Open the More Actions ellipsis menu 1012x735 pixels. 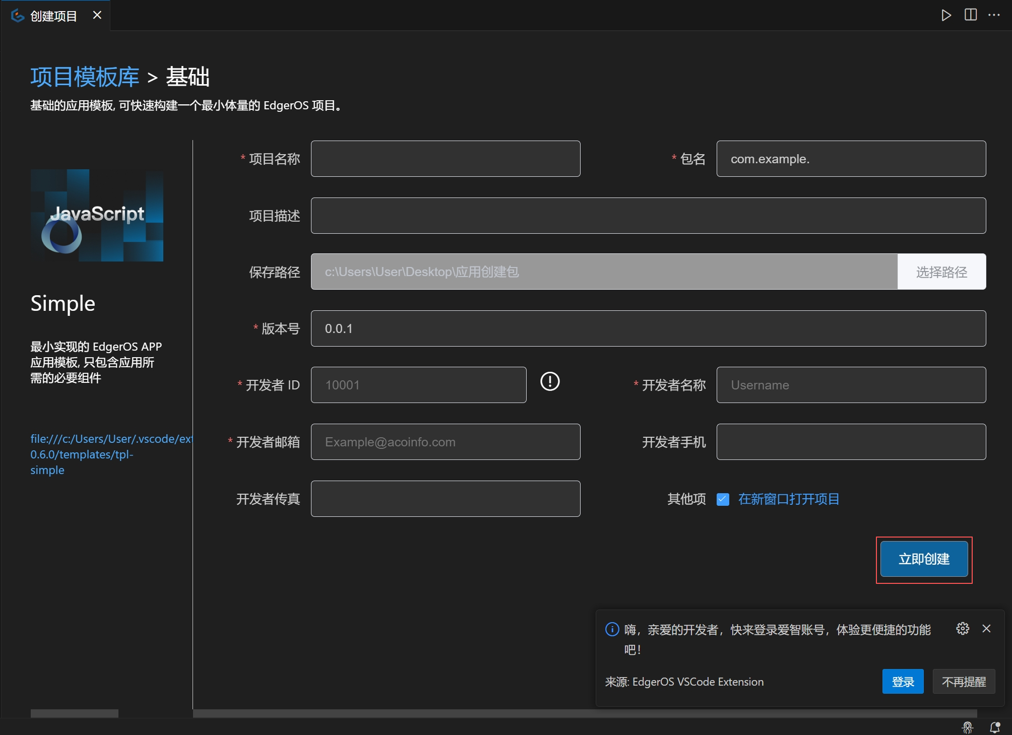(x=994, y=15)
